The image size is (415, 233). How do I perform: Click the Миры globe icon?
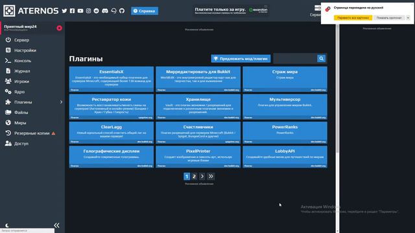click(8, 122)
